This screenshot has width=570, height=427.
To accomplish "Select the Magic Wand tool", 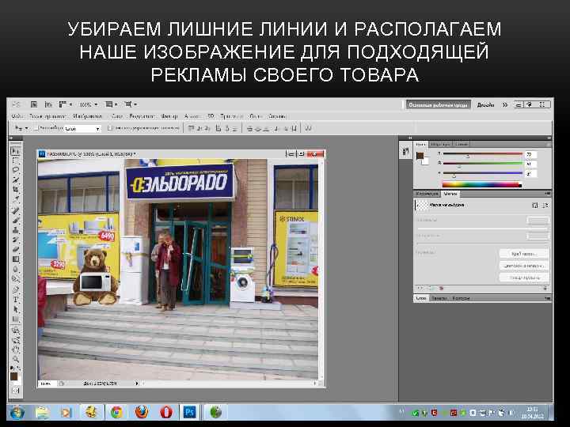I will tap(15, 179).
